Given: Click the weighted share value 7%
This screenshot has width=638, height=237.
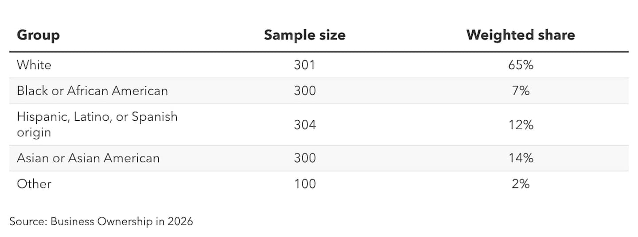Looking at the screenshot, I should pyautogui.click(x=521, y=91).
